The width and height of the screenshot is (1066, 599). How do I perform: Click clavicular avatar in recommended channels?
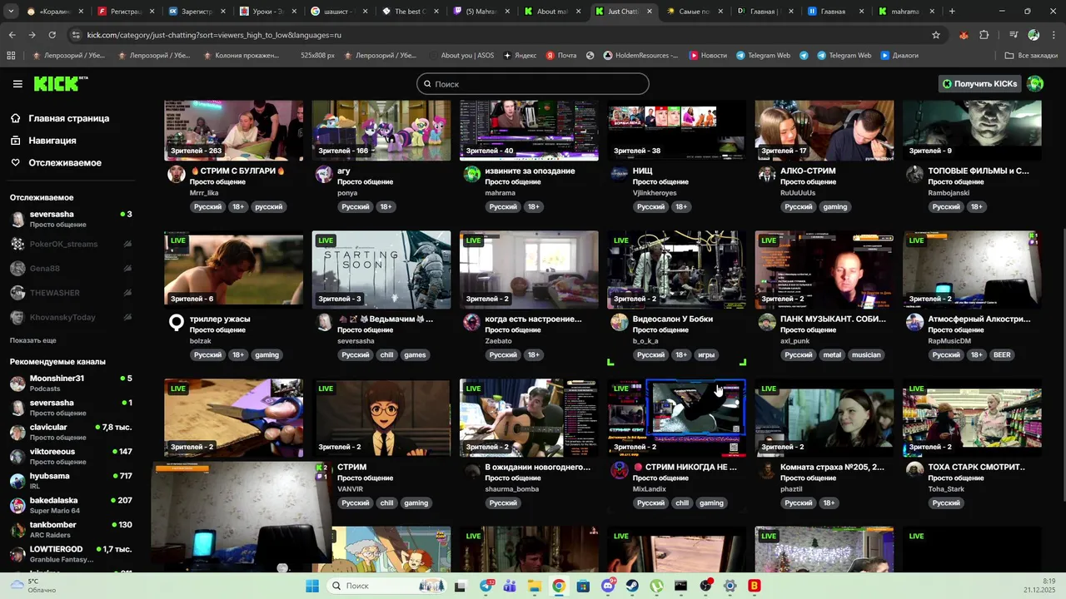pyautogui.click(x=17, y=432)
